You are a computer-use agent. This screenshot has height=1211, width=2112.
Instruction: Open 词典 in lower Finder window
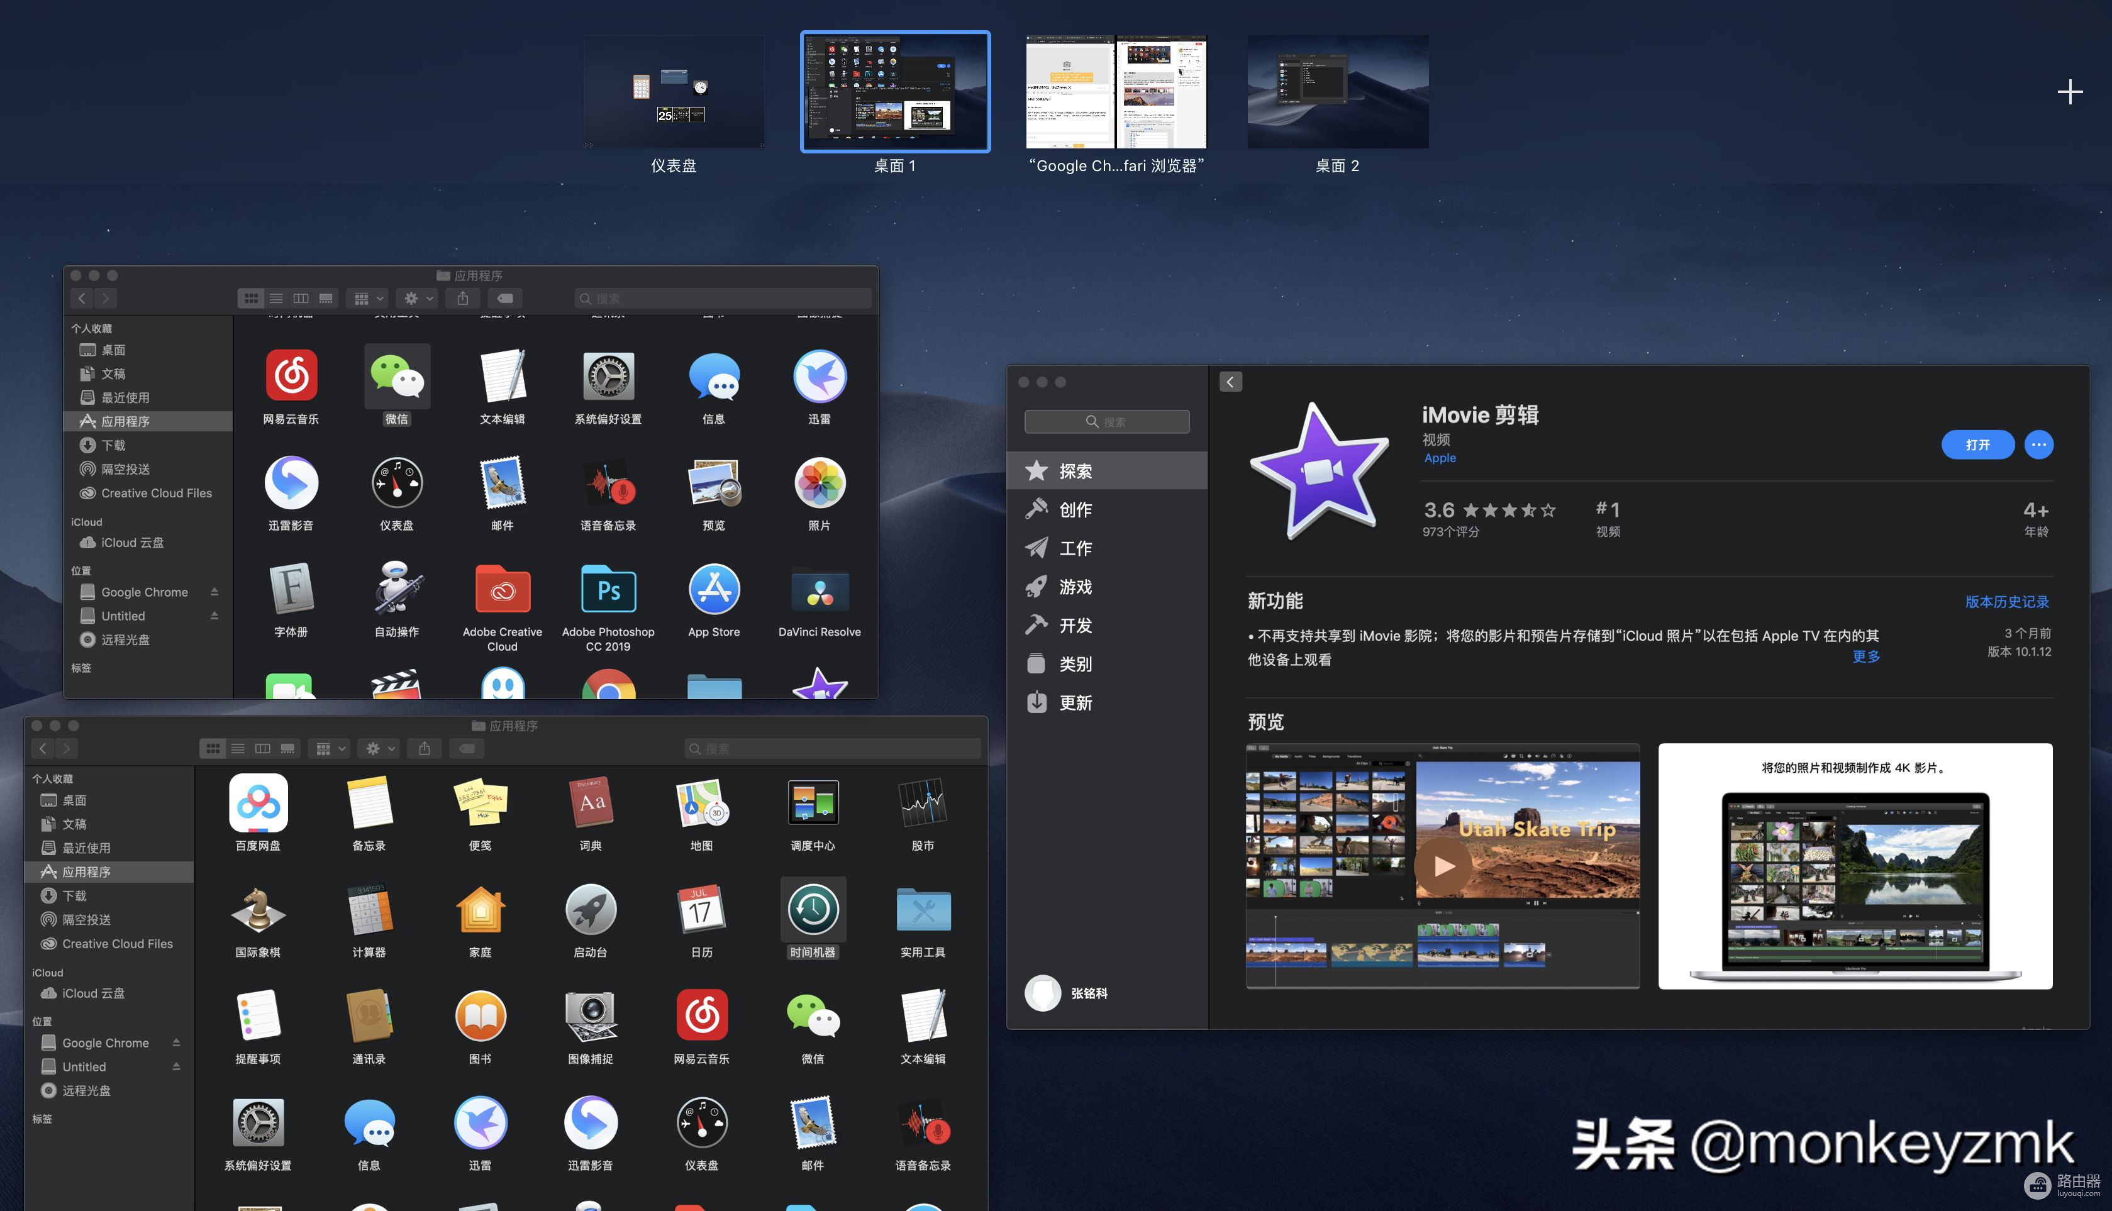click(591, 803)
